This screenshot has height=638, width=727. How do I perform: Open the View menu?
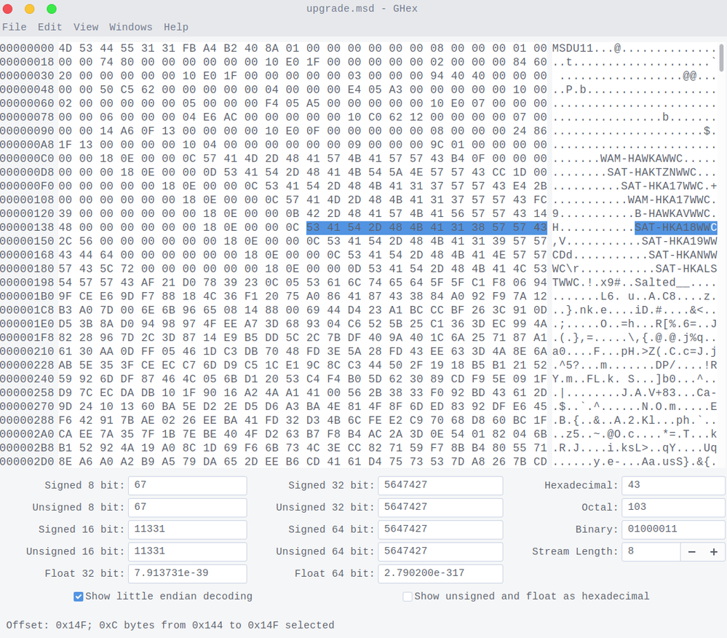click(86, 27)
